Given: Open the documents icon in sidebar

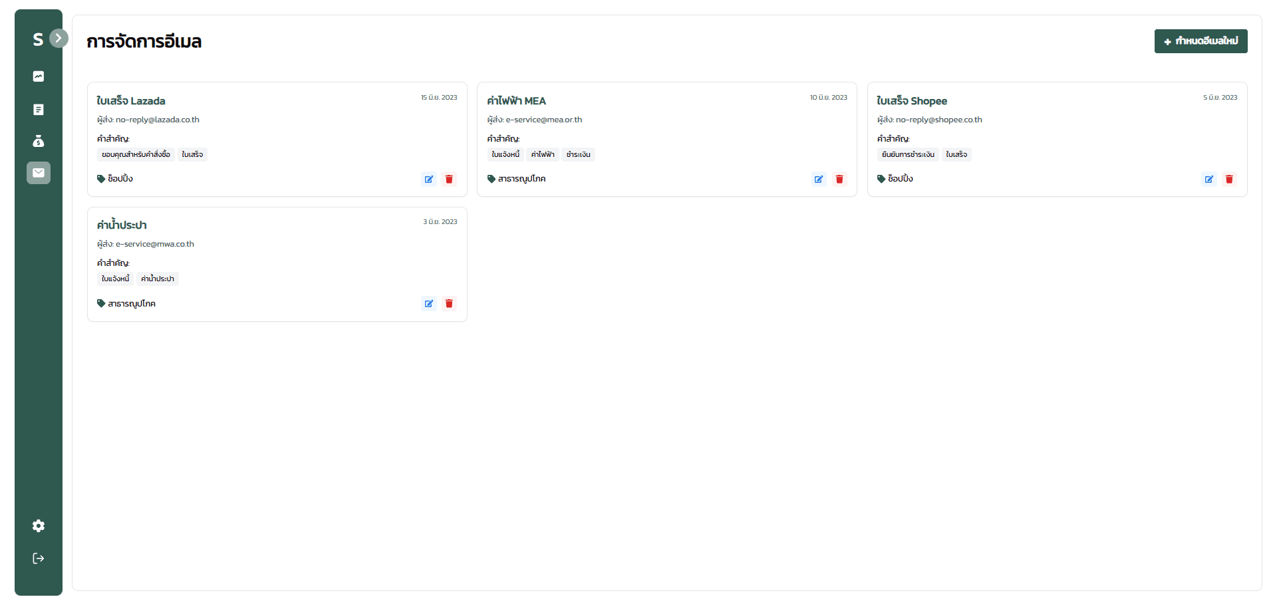Looking at the screenshot, I should click(x=39, y=110).
